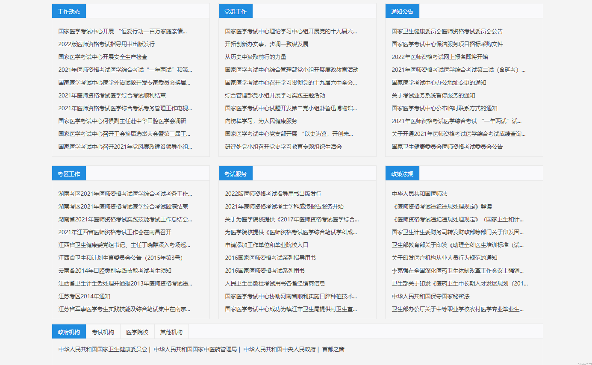Viewport: 592px width, 365px height.
Task: Switch to the 其他机构 tab
Action: 171,332
